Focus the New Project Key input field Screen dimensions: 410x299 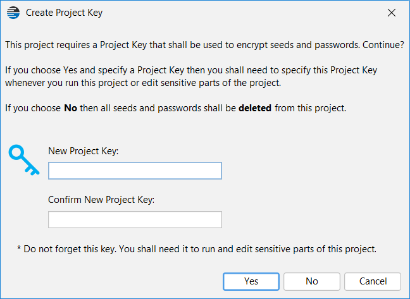(135, 171)
